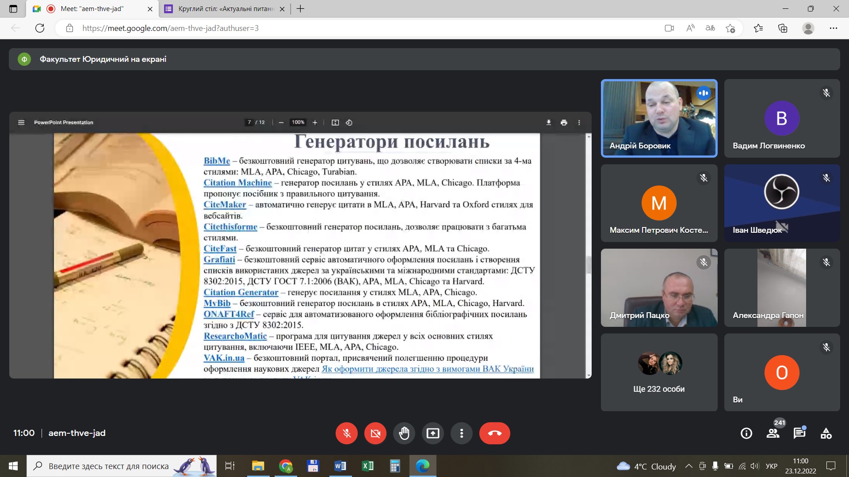This screenshot has height=477, width=849.
Task: Open camera permission icon in address bar
Action: 669,28
